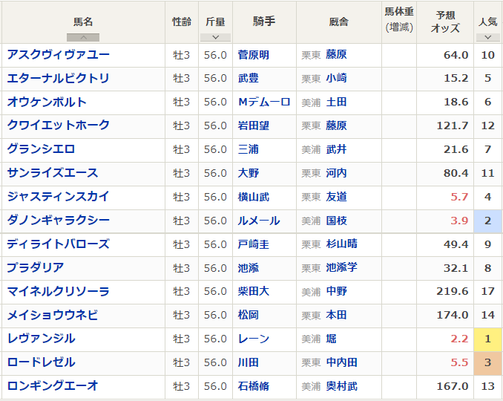Open jockey 横山武 profile
Image resolution: width=503 pixels, height=401 pixels.
pos(254,197)
